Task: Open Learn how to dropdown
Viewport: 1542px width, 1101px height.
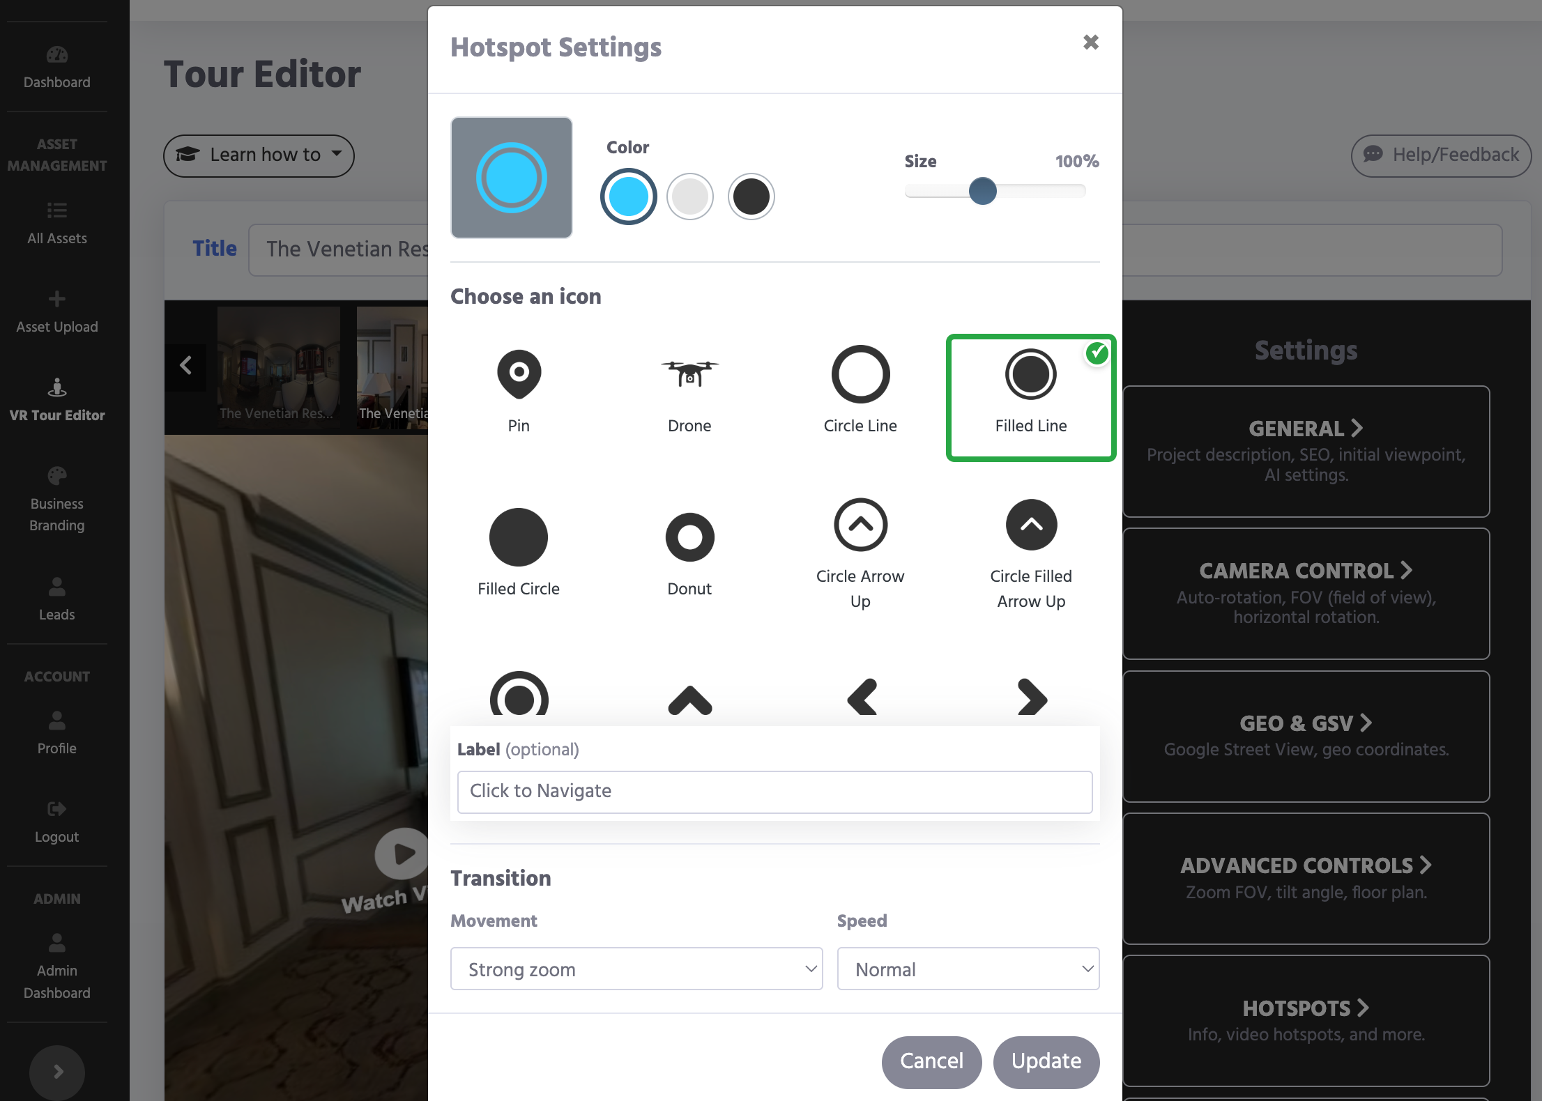Action: (259, 155)
